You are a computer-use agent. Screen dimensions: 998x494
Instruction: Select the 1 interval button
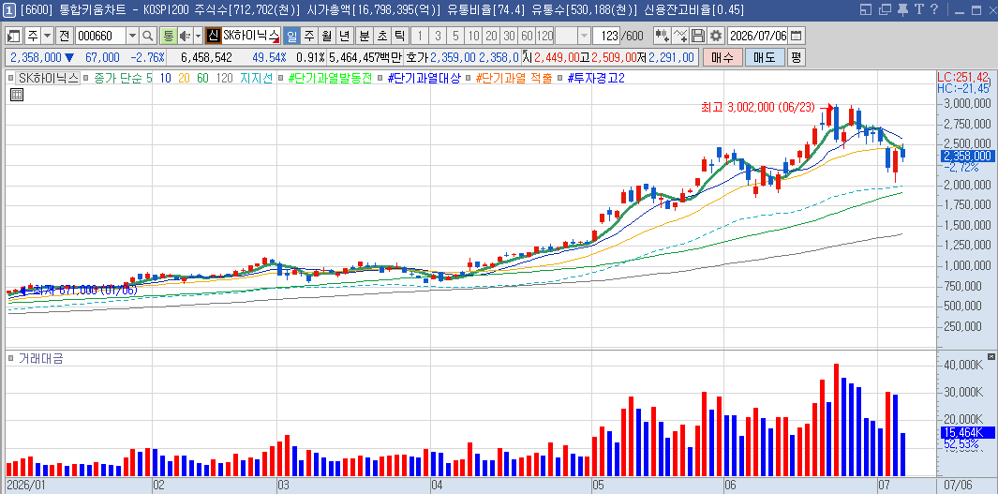pos(420,36)
